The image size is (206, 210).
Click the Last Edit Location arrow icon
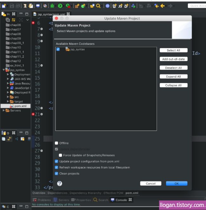click(x=157, y=6)
